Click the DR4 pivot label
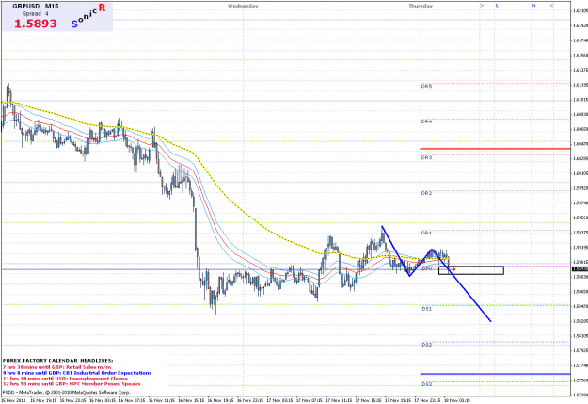The width and height of the screenshot is (588, 404). tap(426, 121)
